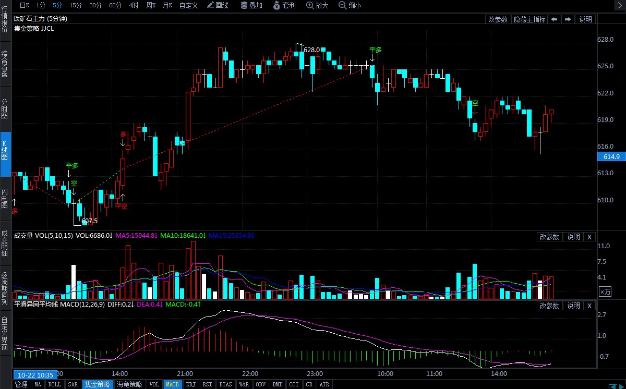Viewport: 626px width, 389px height.
Task: Select CR indicator tab
Action: point(309,384)
